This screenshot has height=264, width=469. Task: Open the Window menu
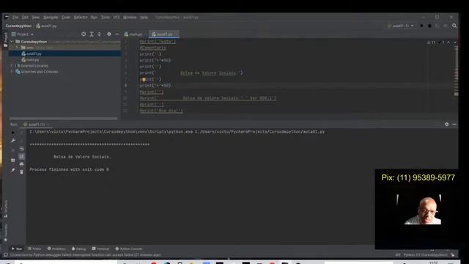(130, 18)
